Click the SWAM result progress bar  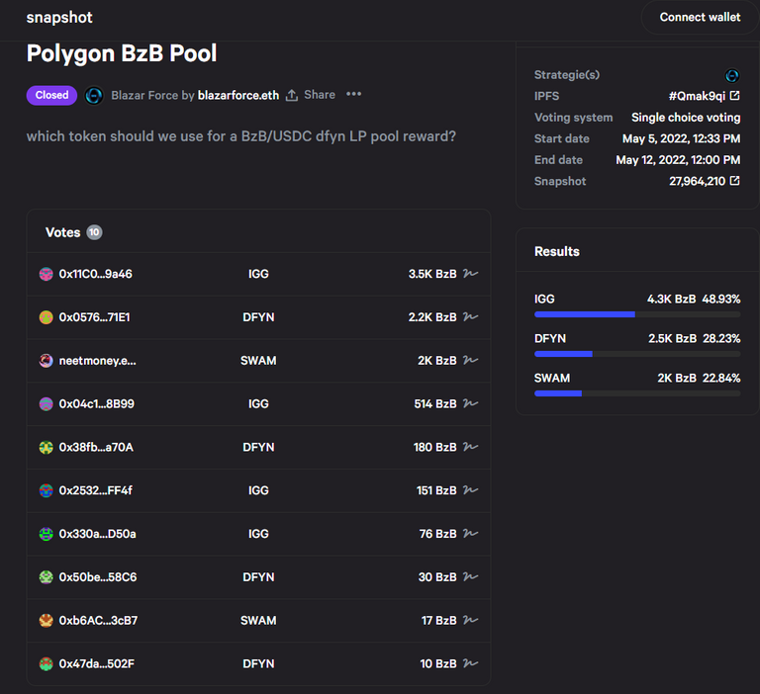point(637,393)
